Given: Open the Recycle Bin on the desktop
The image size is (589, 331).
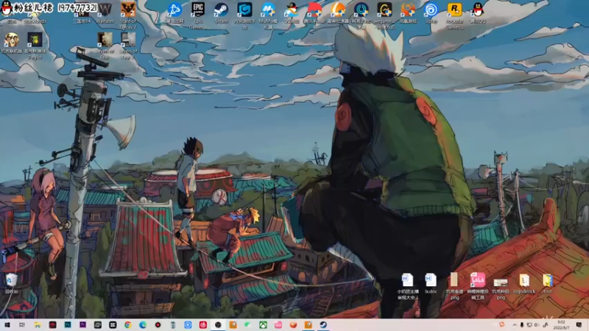Looking at the screenshot, I should [12, 283].
